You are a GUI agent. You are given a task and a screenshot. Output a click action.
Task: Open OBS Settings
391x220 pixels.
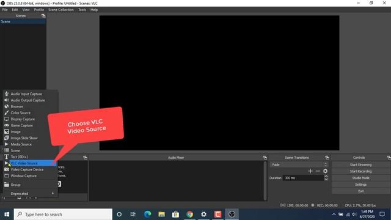[x=360, y=185]
